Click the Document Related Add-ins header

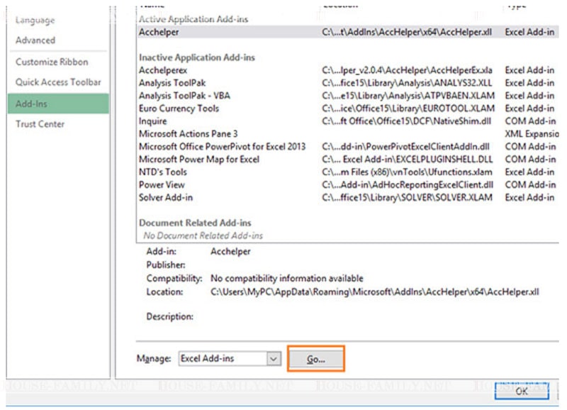(195, 223)
